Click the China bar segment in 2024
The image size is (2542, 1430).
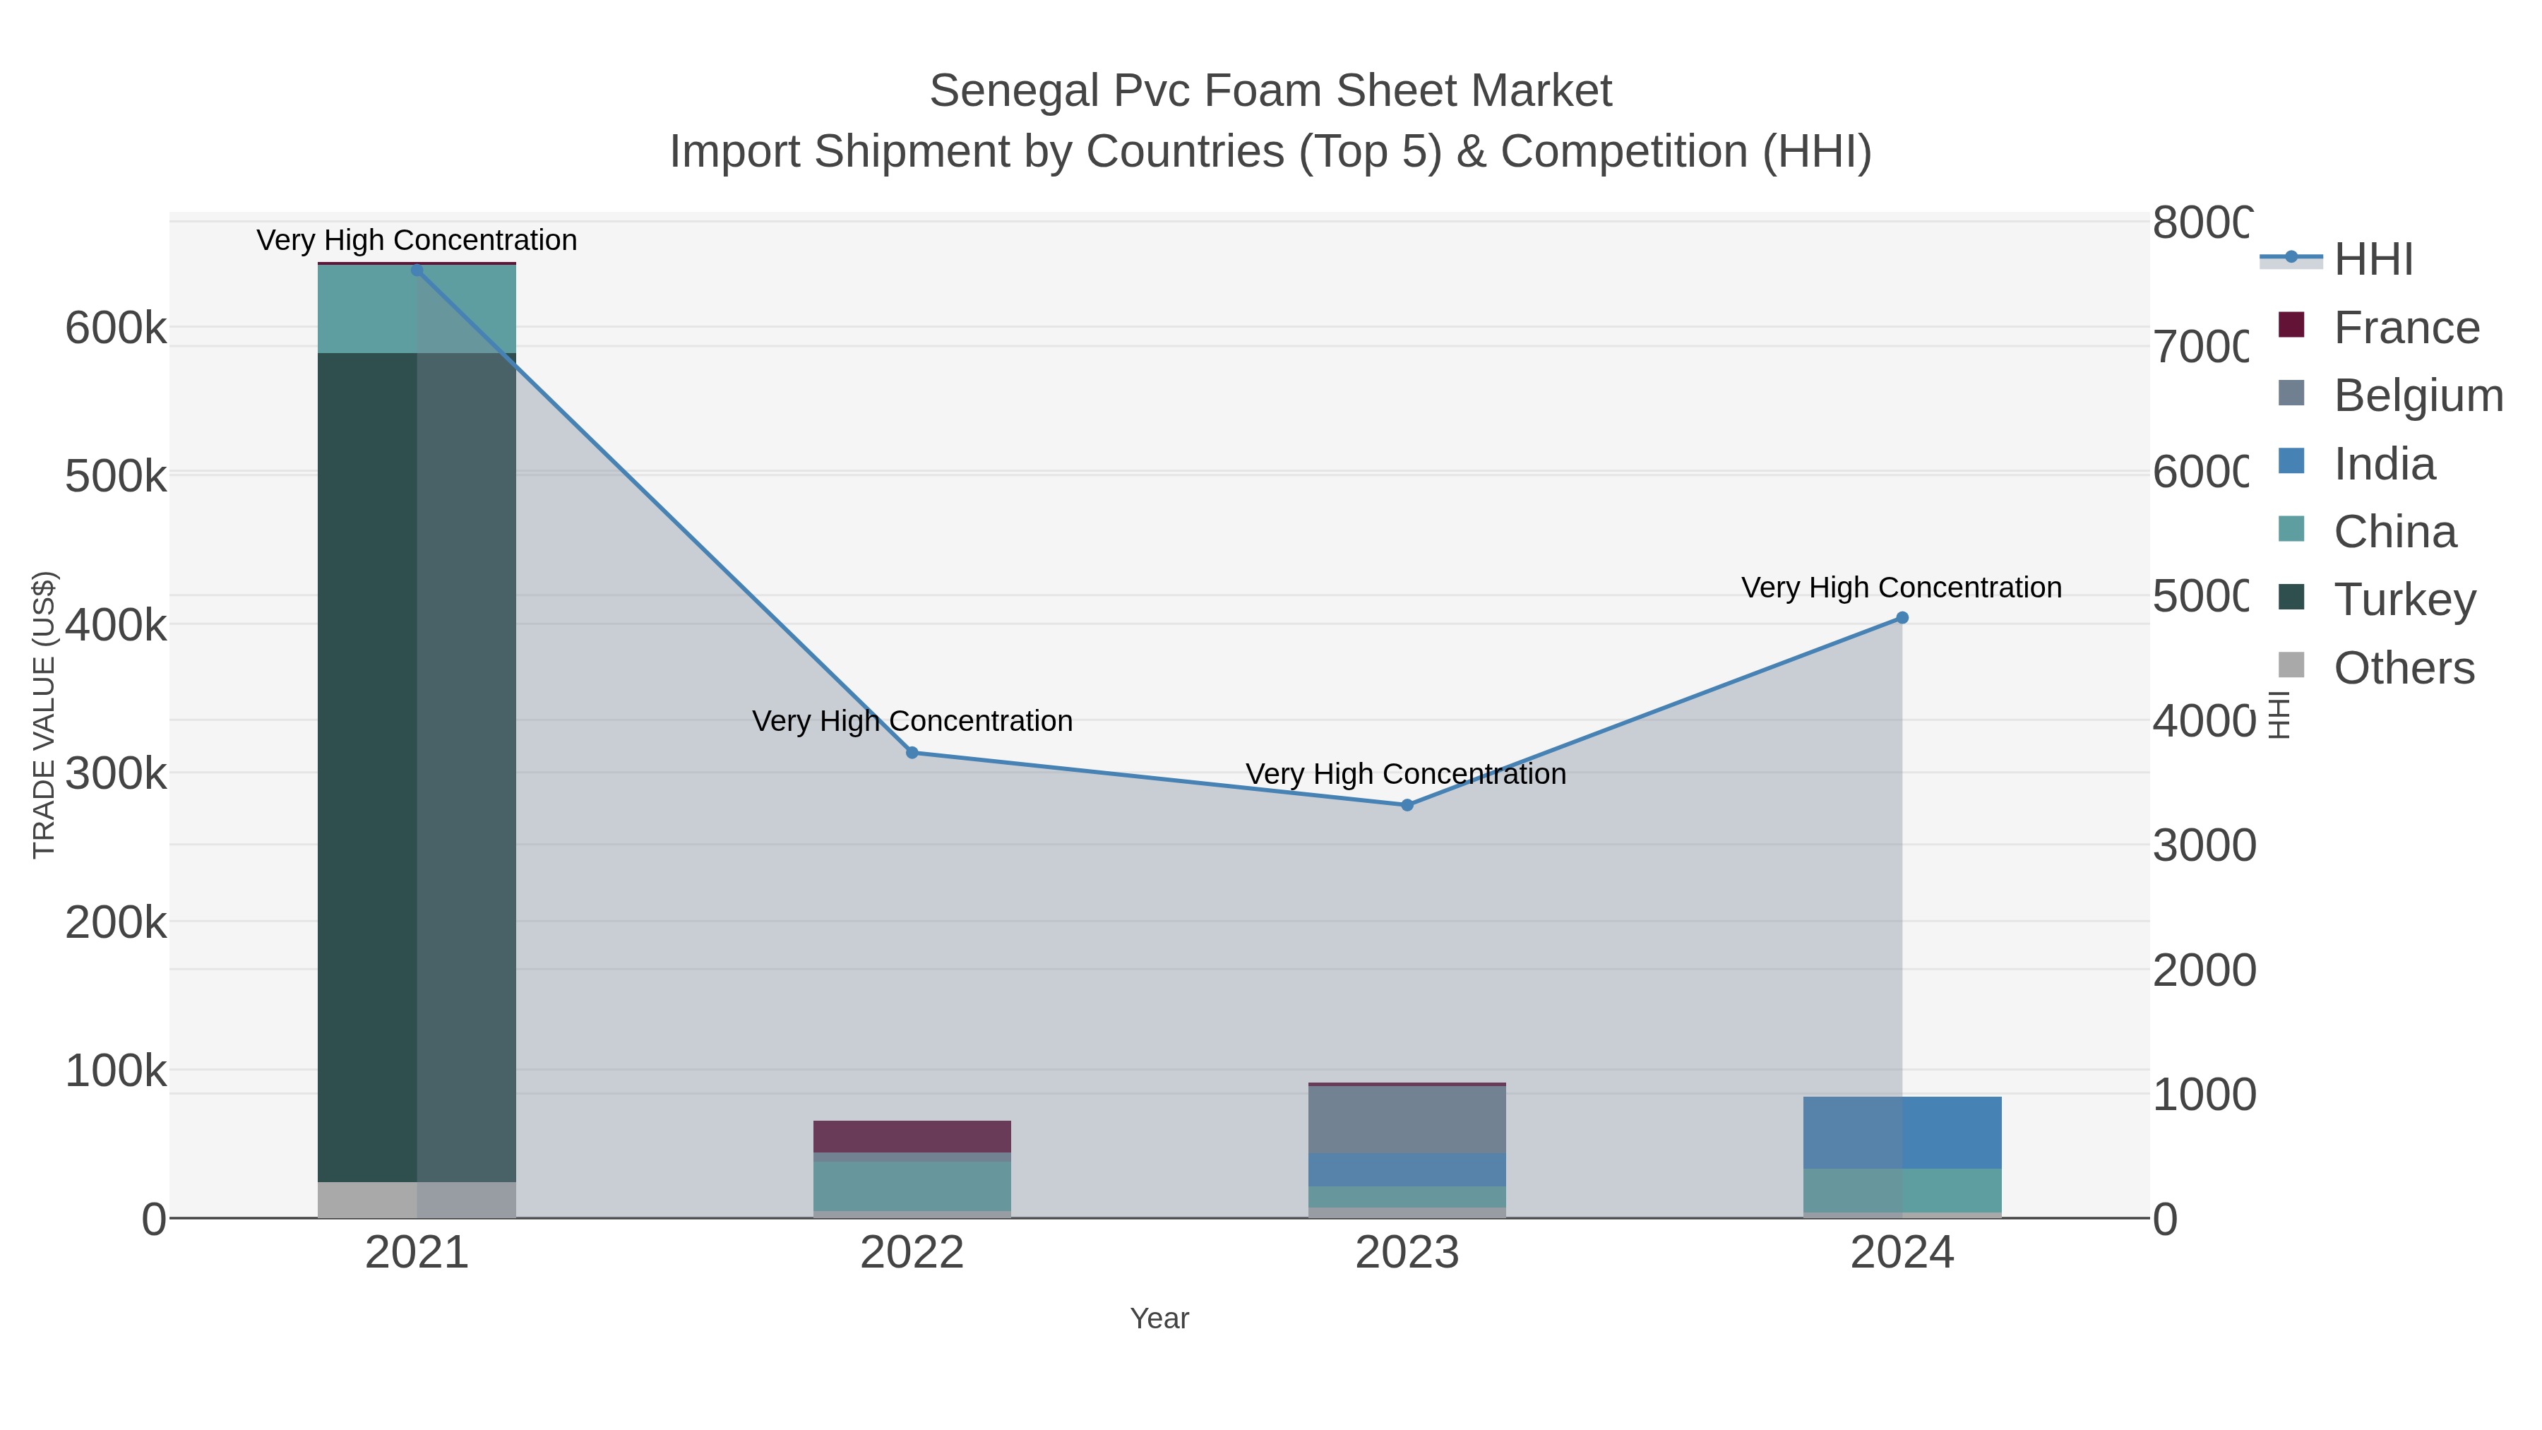tap(1902, 1191)
